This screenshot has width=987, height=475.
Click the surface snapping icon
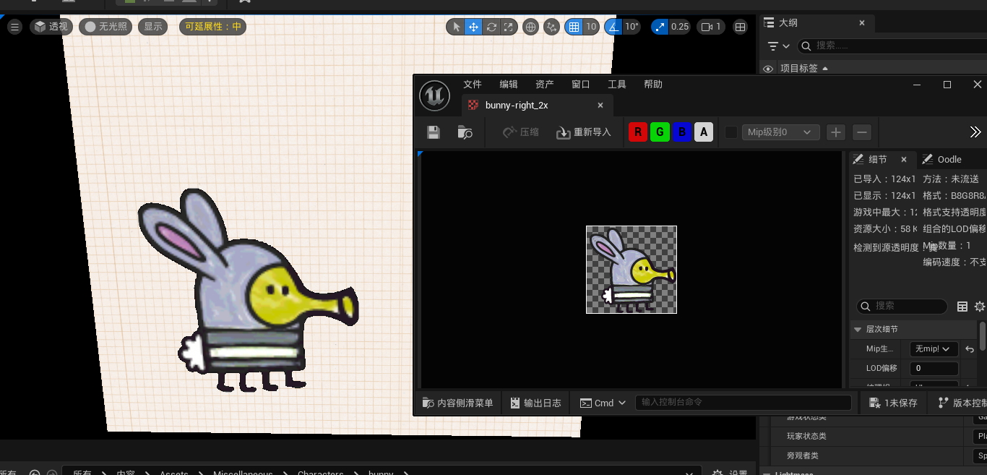(552, 27)
